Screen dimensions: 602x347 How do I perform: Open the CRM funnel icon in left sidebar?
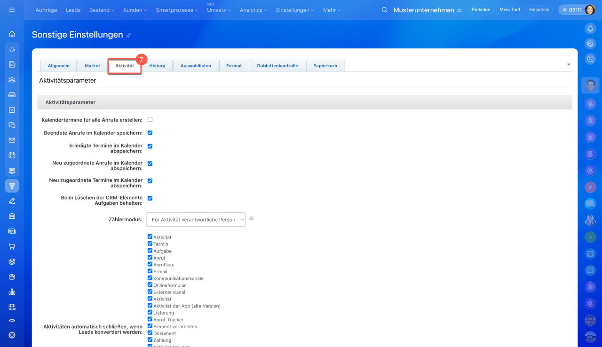[x=12, y=186]
